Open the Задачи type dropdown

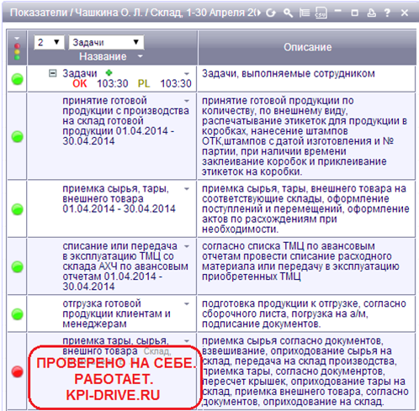point(106,42)
